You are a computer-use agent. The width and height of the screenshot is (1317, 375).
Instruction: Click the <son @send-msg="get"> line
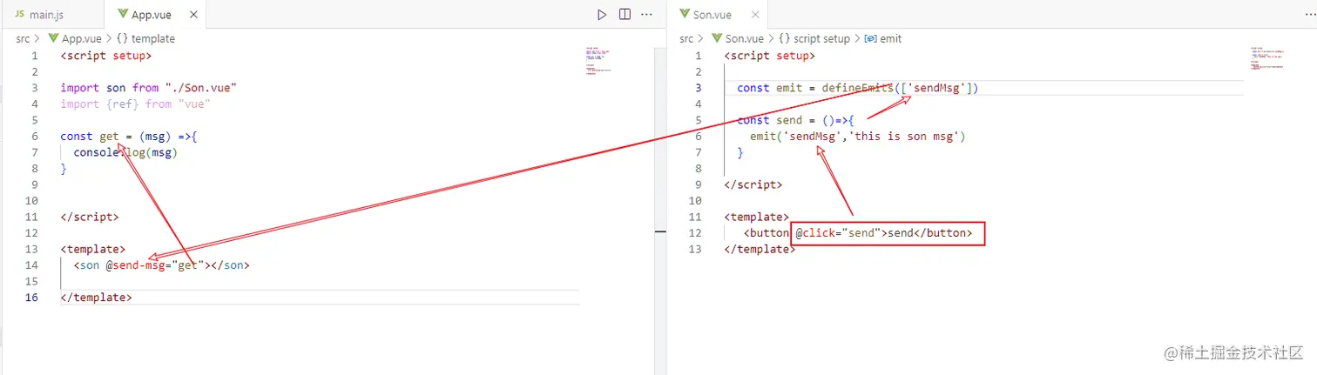pos(162,265)
